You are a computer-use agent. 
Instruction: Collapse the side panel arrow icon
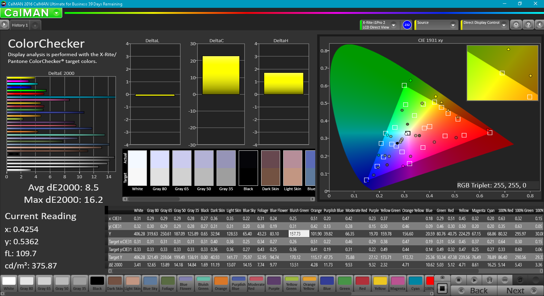[x=540, y=25]
